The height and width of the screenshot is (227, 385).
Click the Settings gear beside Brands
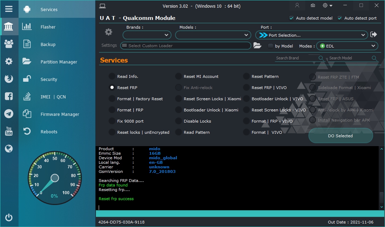tap(108, 32)
